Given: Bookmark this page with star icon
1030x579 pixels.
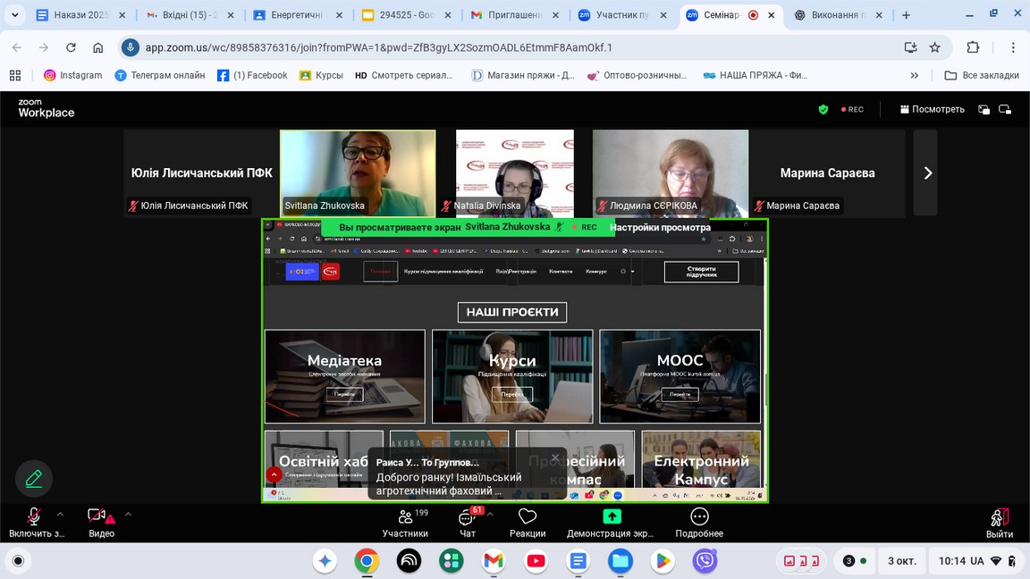Looking at the screenshot, I should [x=935, y=47].
